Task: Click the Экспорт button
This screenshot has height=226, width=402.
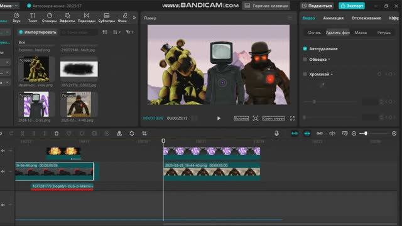Action: pyautogui.click(x=352, y=6)
